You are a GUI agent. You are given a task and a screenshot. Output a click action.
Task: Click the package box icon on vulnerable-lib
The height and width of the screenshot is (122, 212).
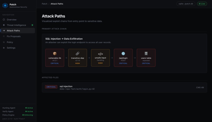coord(55,53)
